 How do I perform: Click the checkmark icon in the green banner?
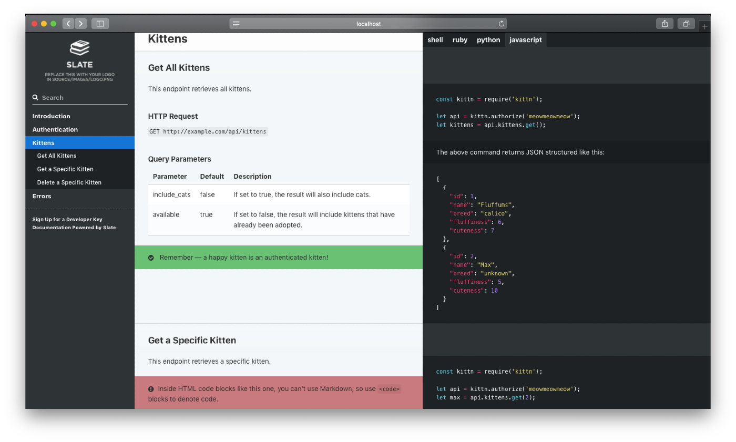point(151,257)
